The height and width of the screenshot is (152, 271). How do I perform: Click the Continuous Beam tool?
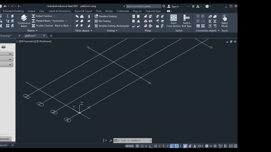[x=24, y=21]
